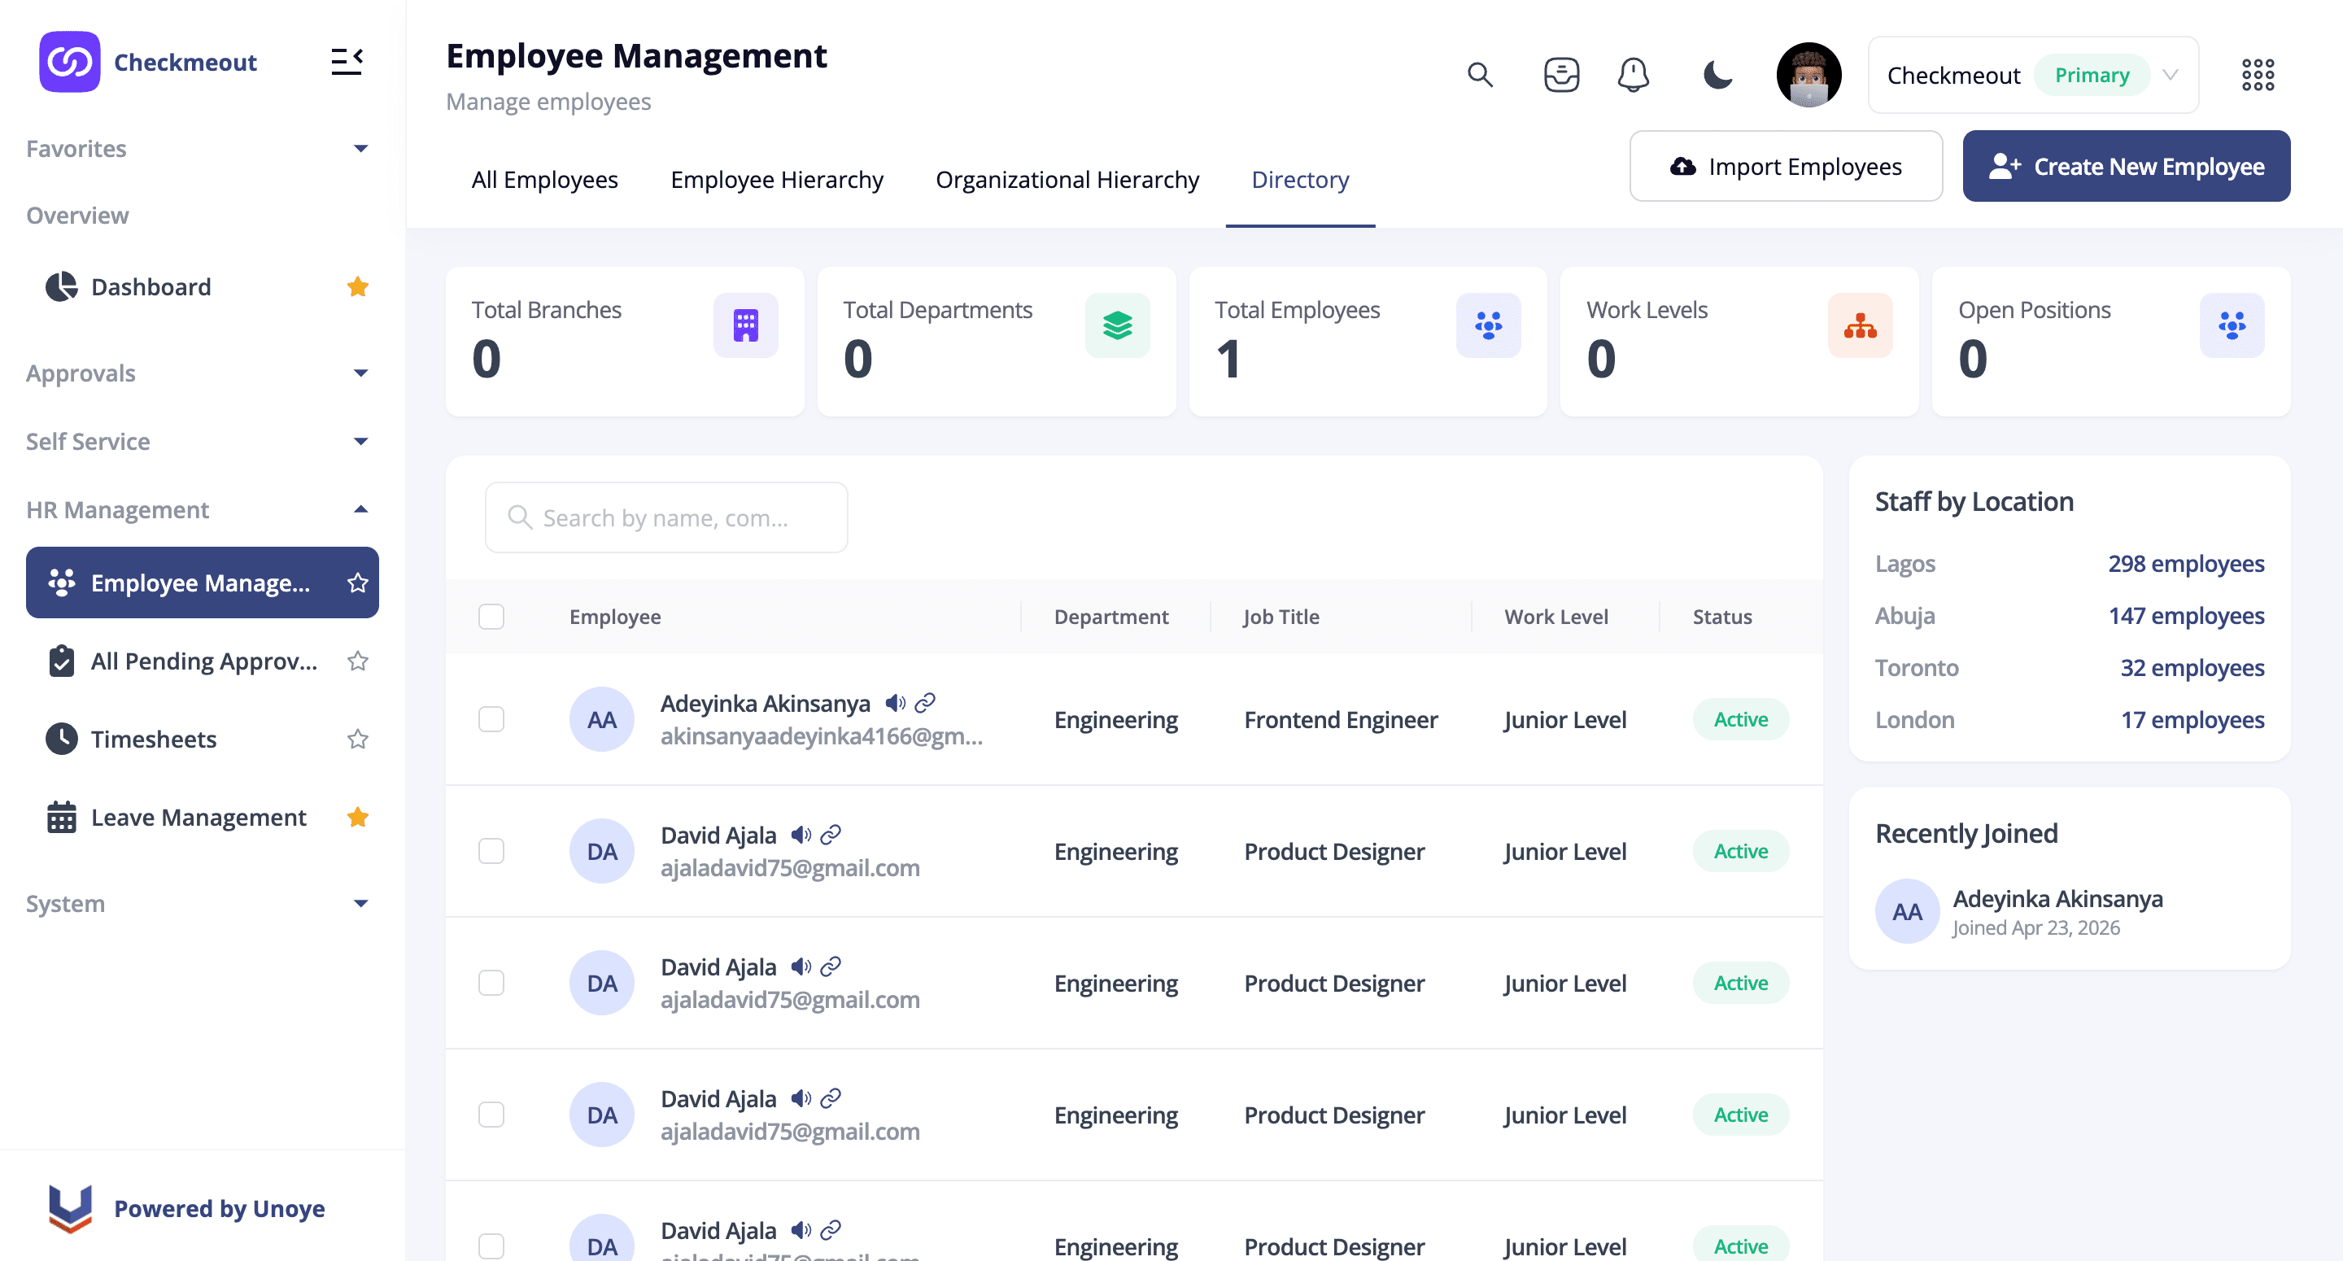Image resolution: width=2343 pixels, height=1261 pixels.
Task: Switch to the Organizational Hierarchy tab
Action: coord(1067,179)
